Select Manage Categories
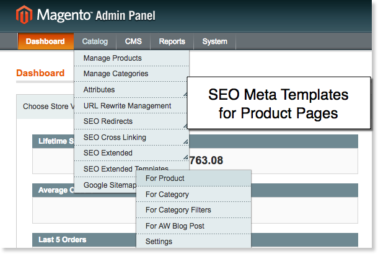The image size is (378, 254). coord(131,74)
